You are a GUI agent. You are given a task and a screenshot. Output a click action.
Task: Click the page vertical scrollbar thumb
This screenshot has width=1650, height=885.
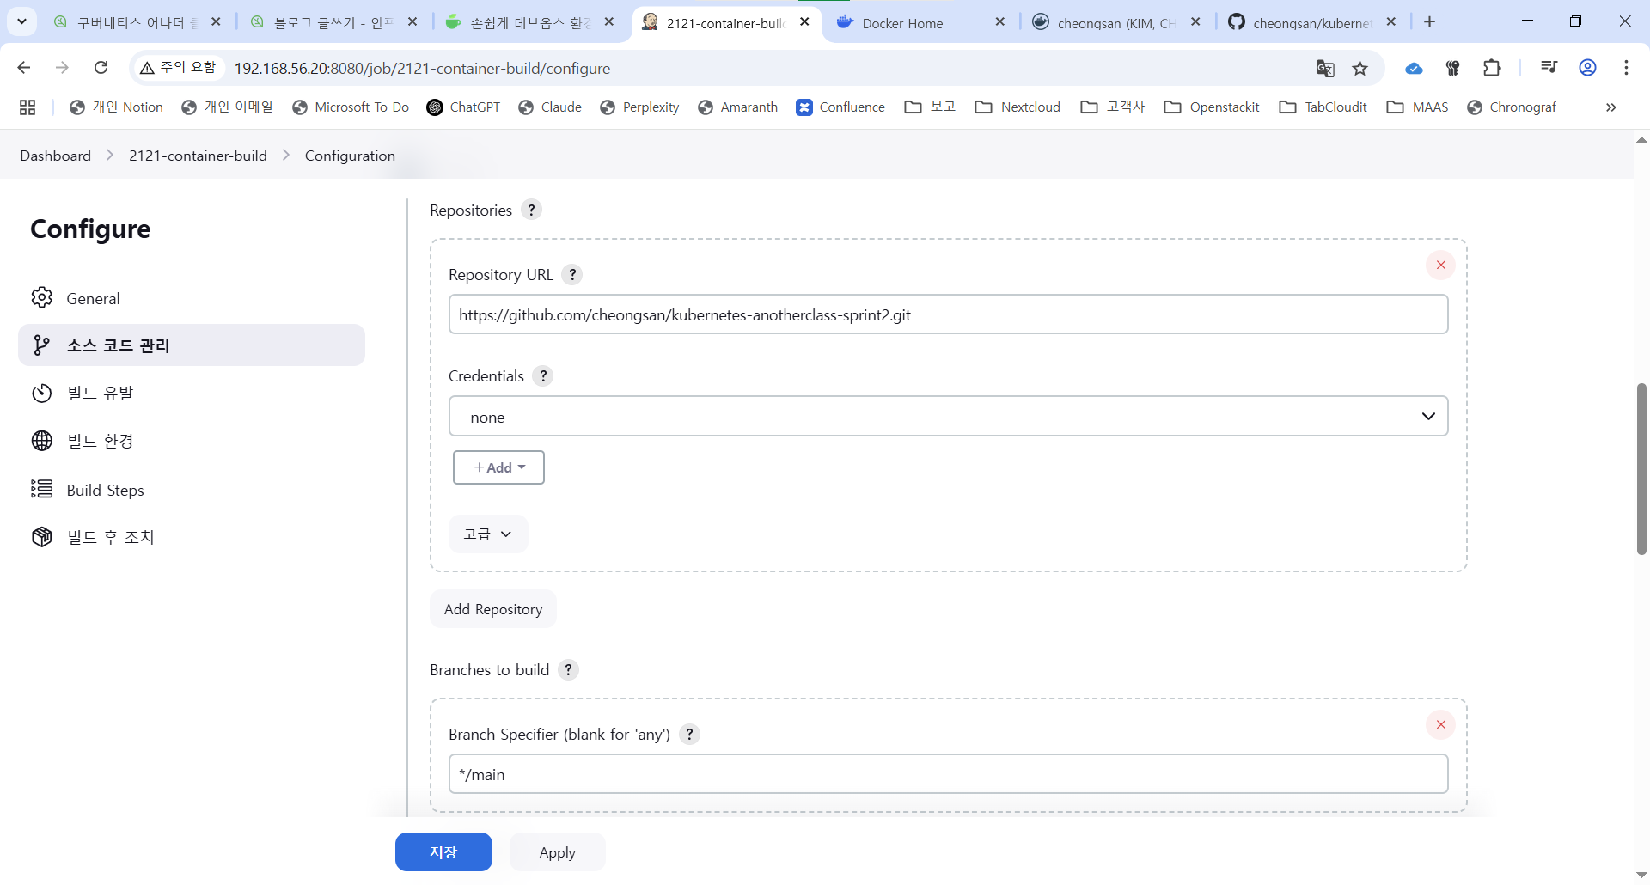pos(1641,469)
